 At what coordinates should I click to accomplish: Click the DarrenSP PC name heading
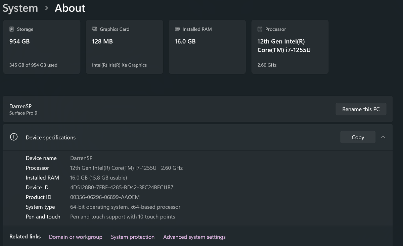point(20,106)
